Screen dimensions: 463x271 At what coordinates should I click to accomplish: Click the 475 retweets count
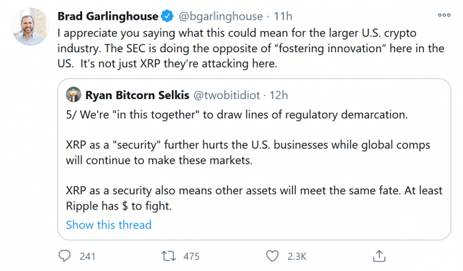point(192,254)
